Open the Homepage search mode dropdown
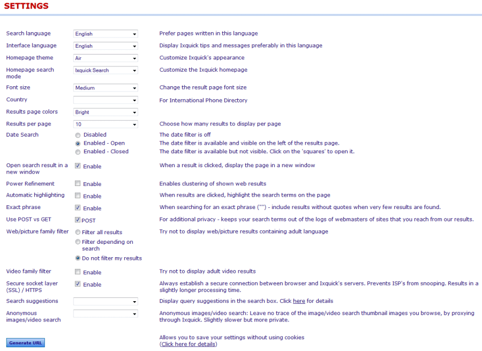Image resolution: width=482 pixels, height=351 pixels. pyautogui.click(x=106, y=70)
